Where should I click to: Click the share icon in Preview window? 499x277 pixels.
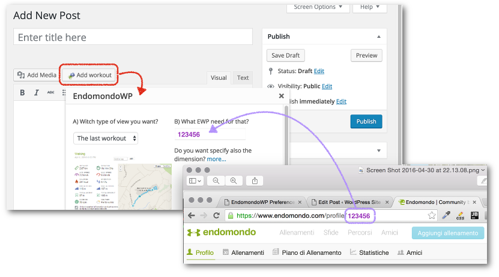255,180
